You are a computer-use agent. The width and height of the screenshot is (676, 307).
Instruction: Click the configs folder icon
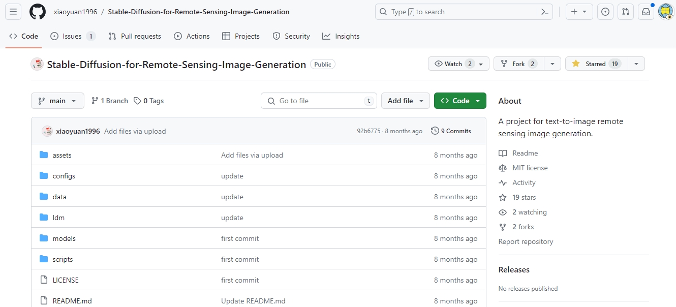[44, 176]
